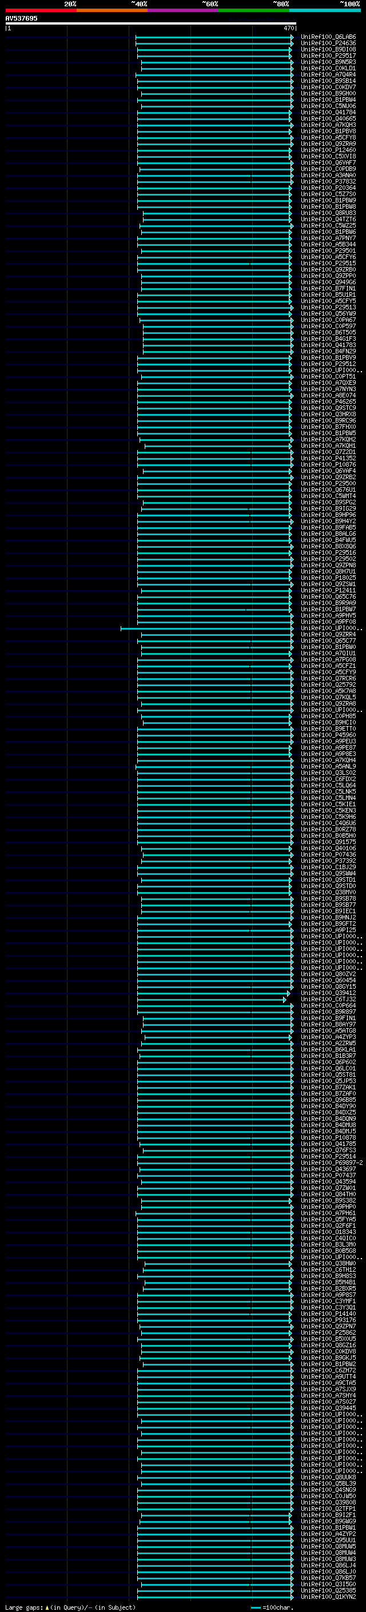The width and height of the screenshot is (366, 1612).
Task: Select hit UniRef100_A7KQH4
Action: click(x=328, y=761)
